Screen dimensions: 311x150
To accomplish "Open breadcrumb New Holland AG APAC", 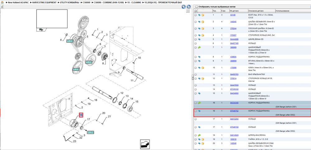I will point(18,2).
